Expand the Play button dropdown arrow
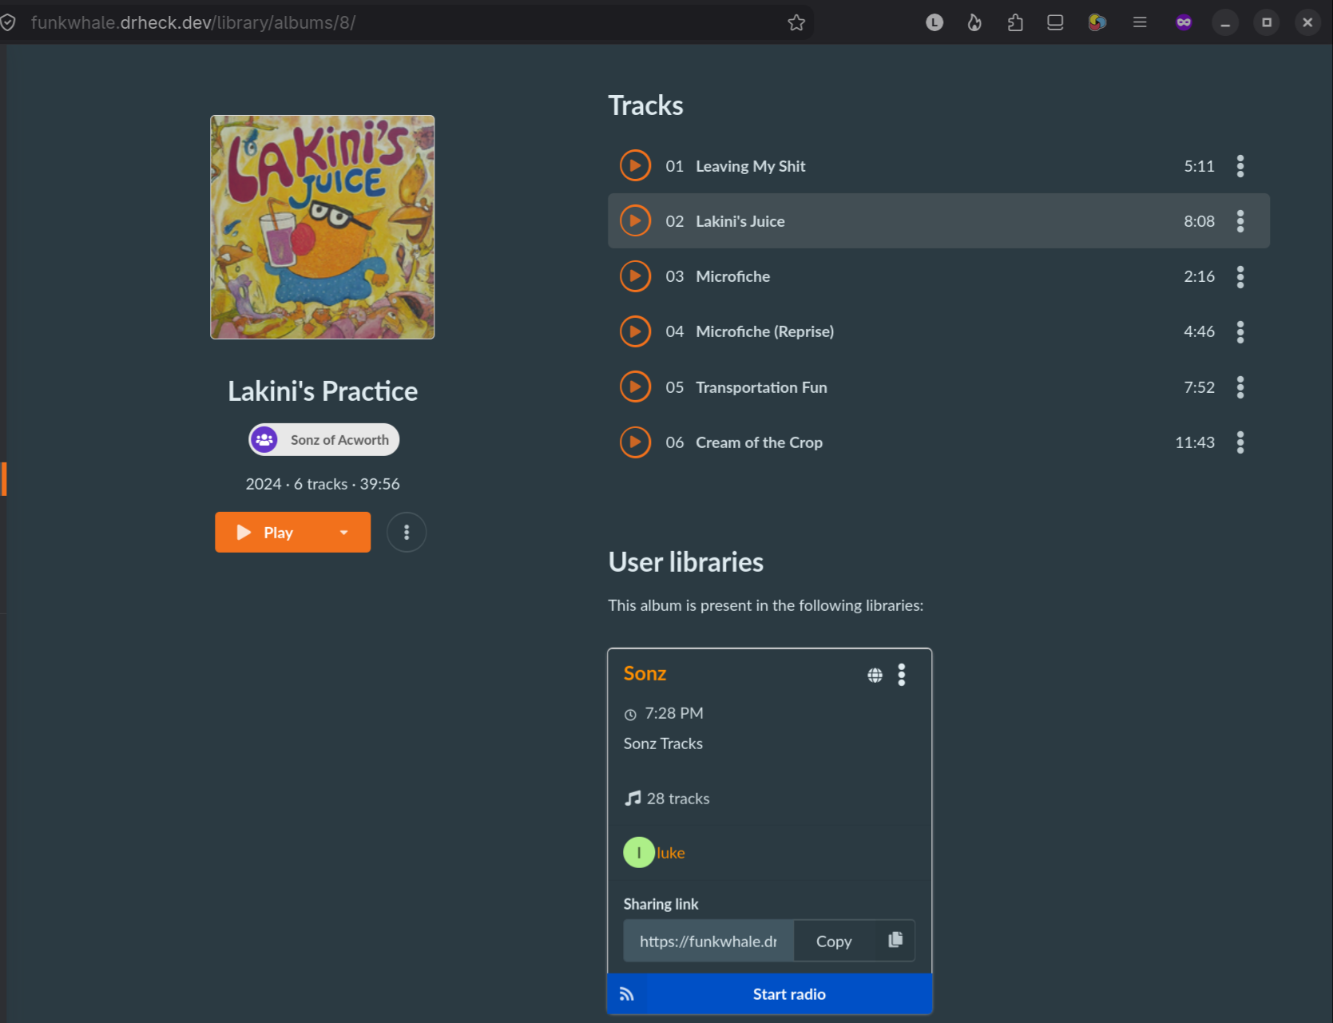1333x1023 pixels. pyautogui.click(x=344, y=533)
